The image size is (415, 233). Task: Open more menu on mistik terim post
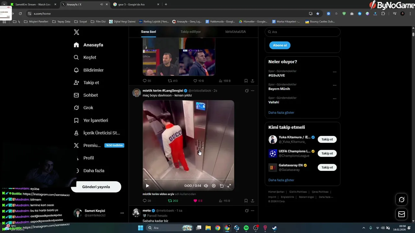point(253,91)
